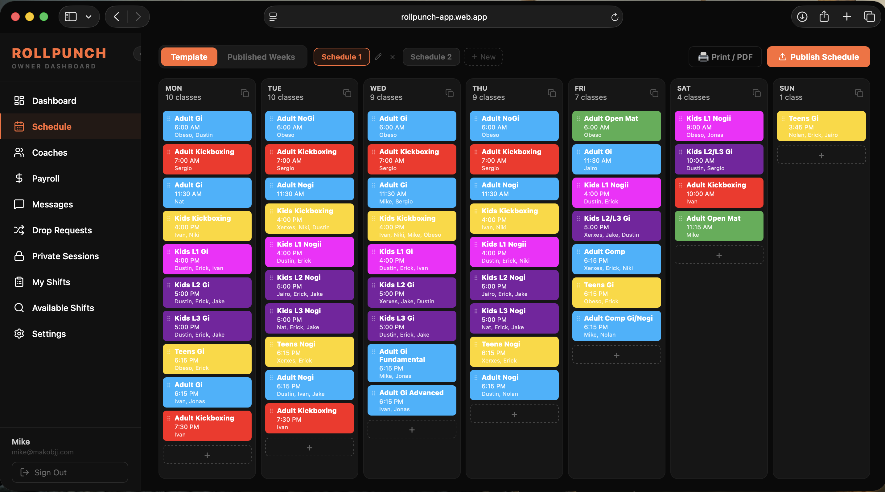Open the Safari sidebar options dropdown arrow
Viewport: 885px width, 492px height.
point(88,16)
